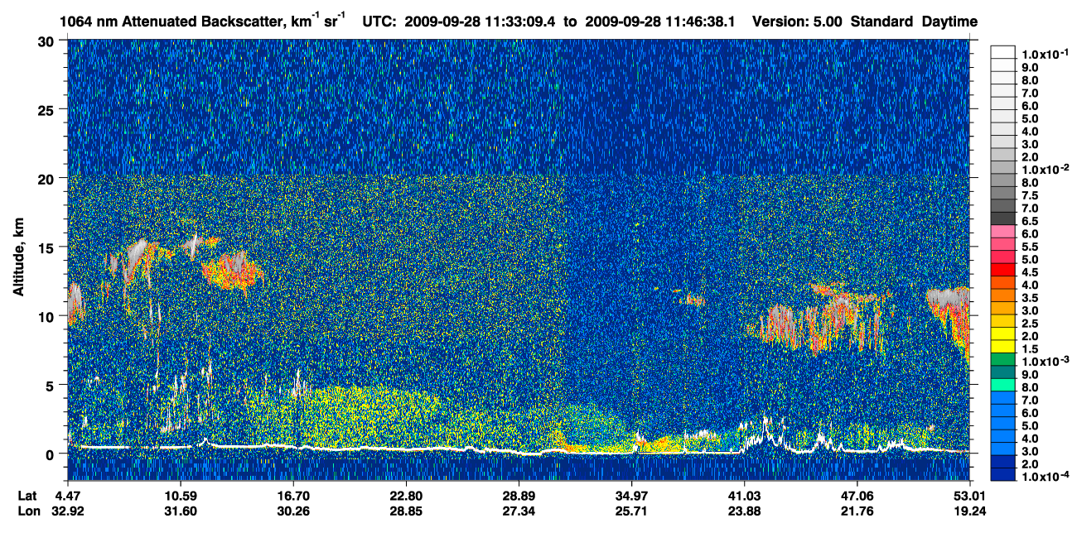The width and height of the screenshot is (1077, 552).
Task: Click latitude value '34.97'
Action: coord(631,495)
